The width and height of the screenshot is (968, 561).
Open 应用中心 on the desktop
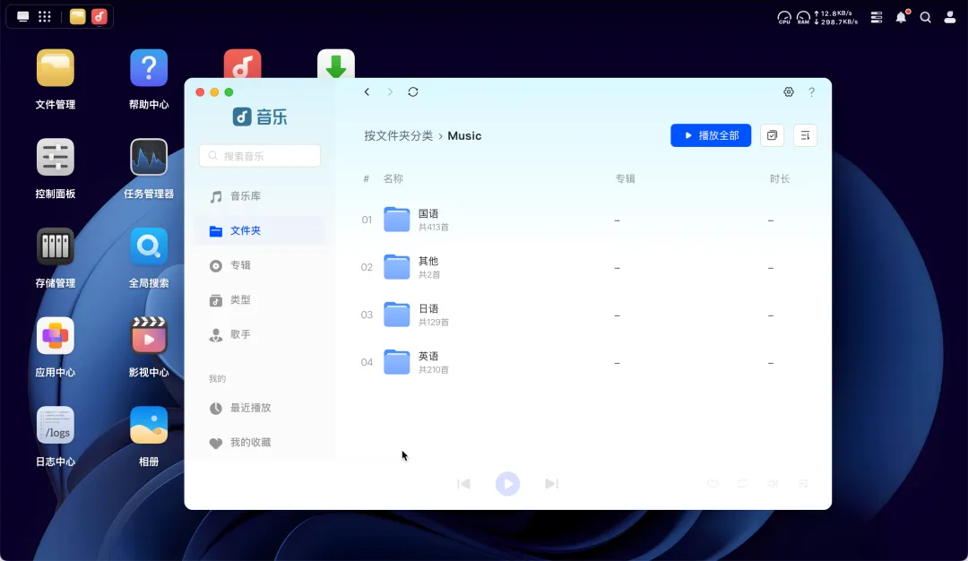click(55, 336)
